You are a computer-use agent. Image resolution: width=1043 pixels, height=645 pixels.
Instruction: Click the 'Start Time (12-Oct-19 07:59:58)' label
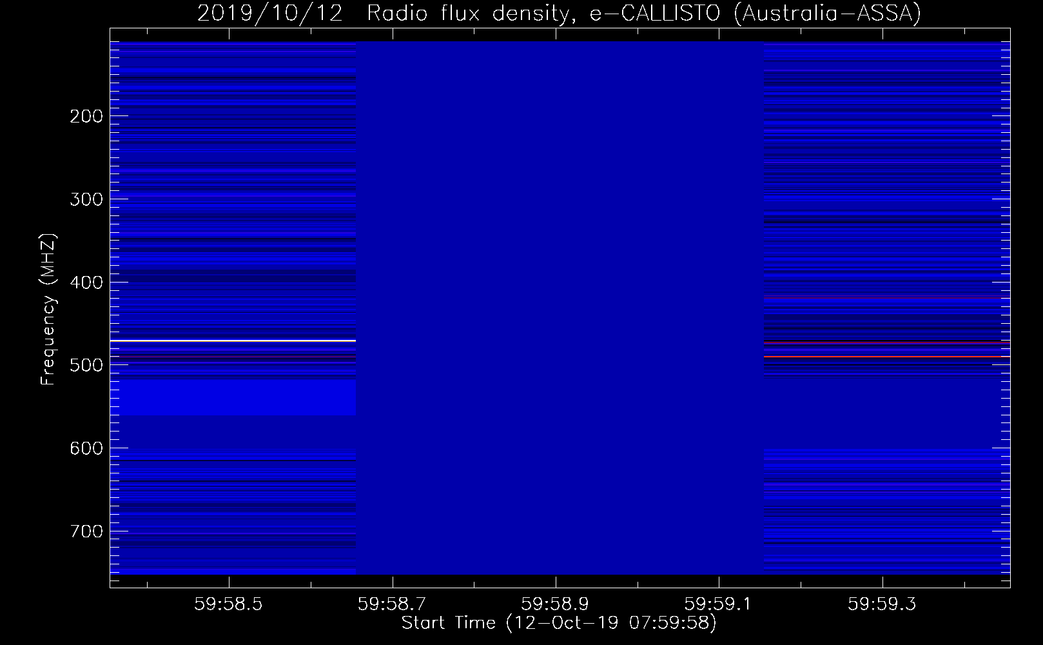tap(559, 623)
